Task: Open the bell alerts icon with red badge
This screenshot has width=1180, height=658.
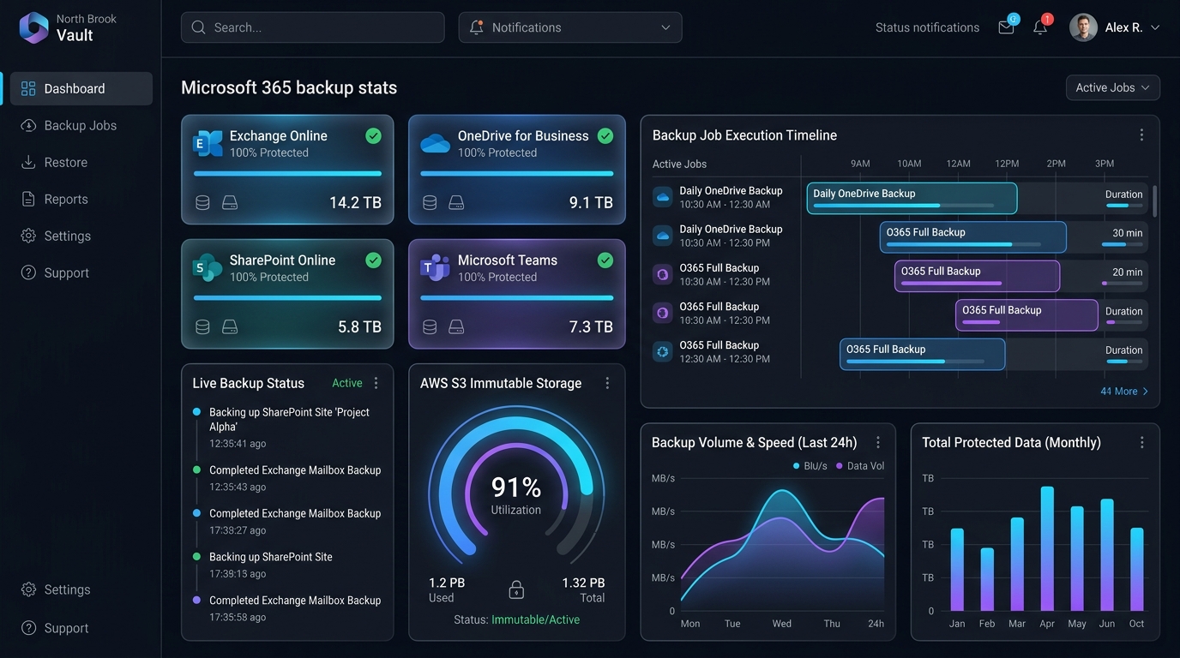Action: click(1039, 27)
